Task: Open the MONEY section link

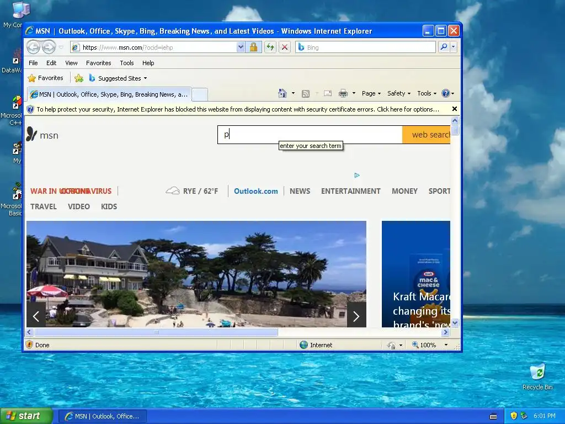Action: (404, 191)
